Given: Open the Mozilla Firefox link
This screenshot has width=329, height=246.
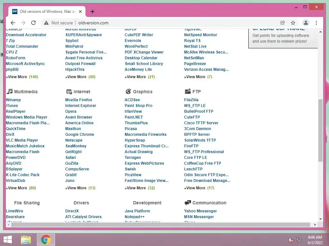Looking at the screenshot, I should pos(78,100).
